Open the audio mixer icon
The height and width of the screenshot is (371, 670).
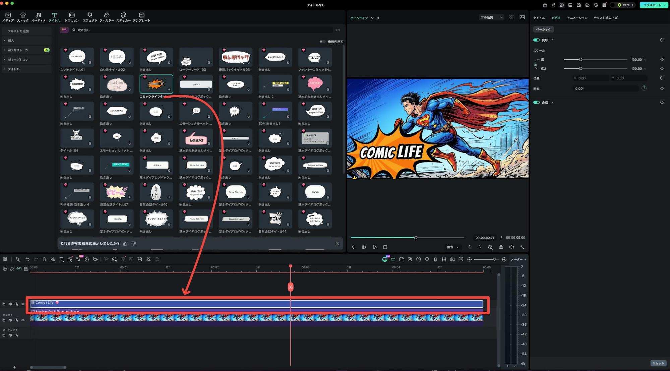click(x=444, y=259)
